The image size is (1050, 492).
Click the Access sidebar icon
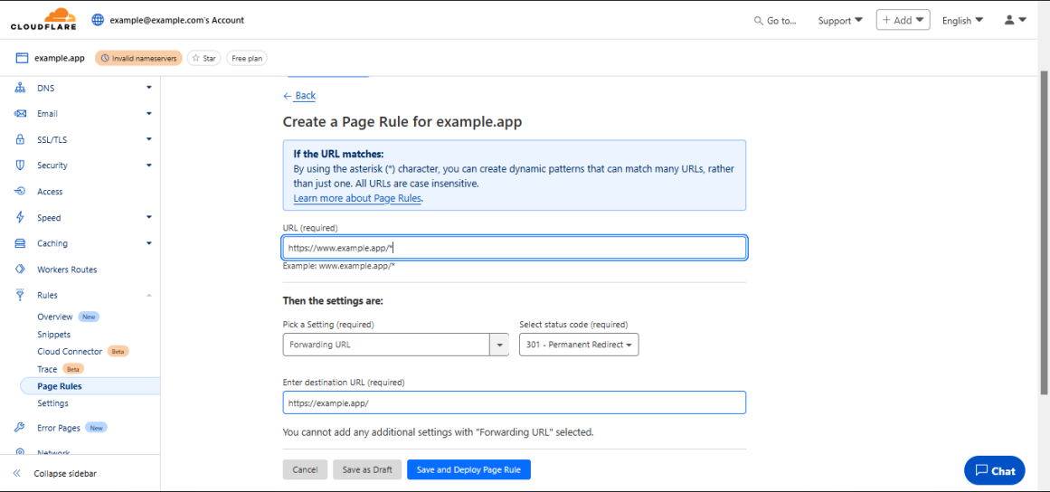(x=20, y=192)
